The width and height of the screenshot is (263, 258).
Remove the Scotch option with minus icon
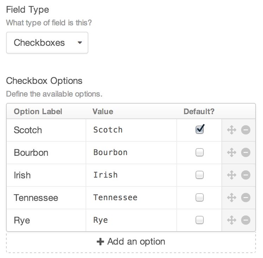[x=246, y=130]
